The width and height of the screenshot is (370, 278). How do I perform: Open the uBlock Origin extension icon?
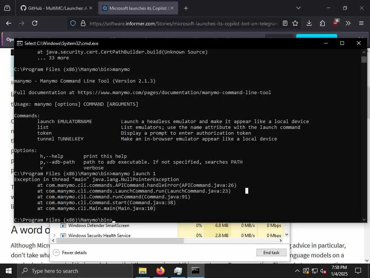336,23
